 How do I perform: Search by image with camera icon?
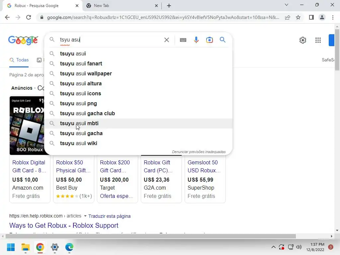click(210, 40)
